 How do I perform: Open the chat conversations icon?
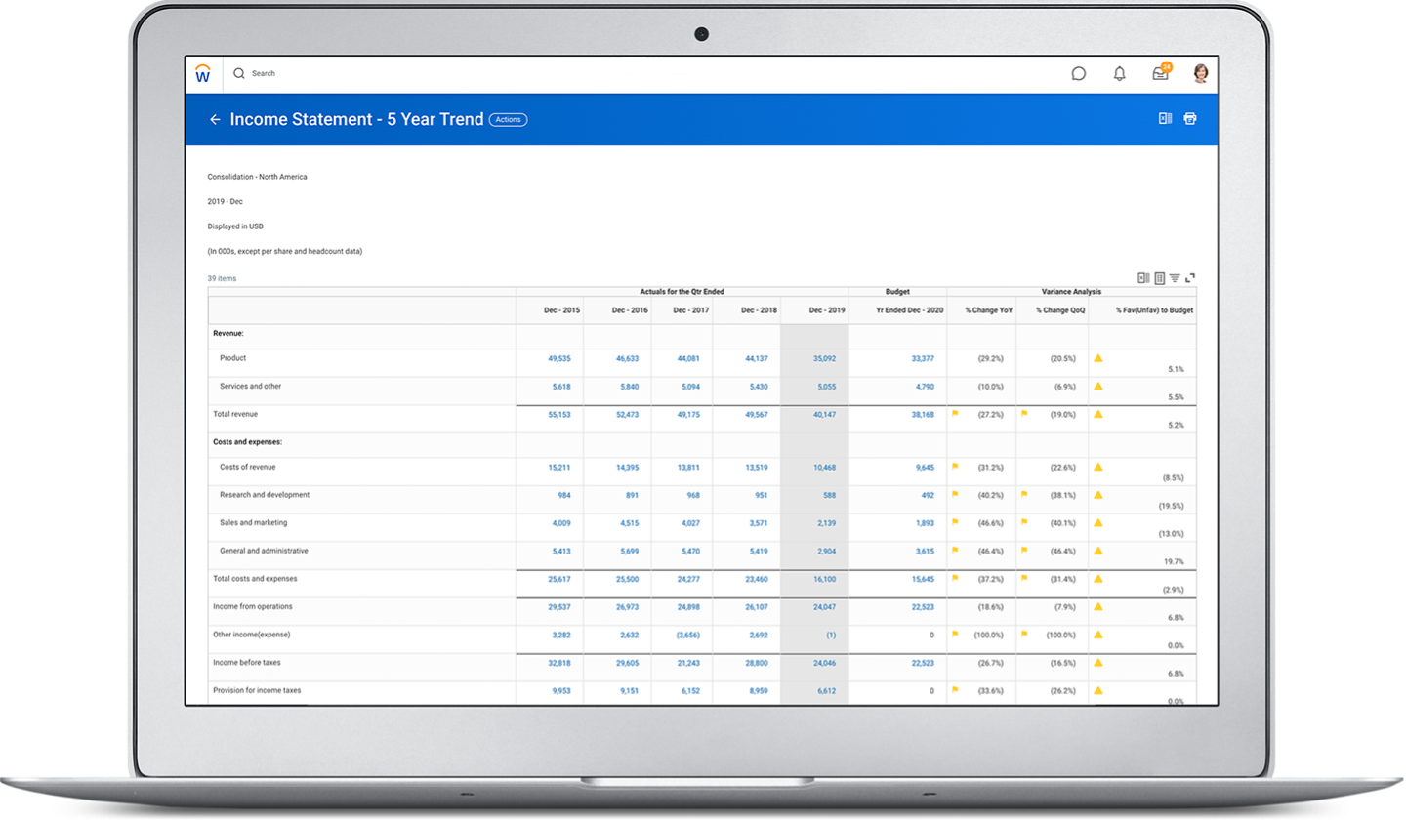pyautogui.click(x=1078, y=73)
